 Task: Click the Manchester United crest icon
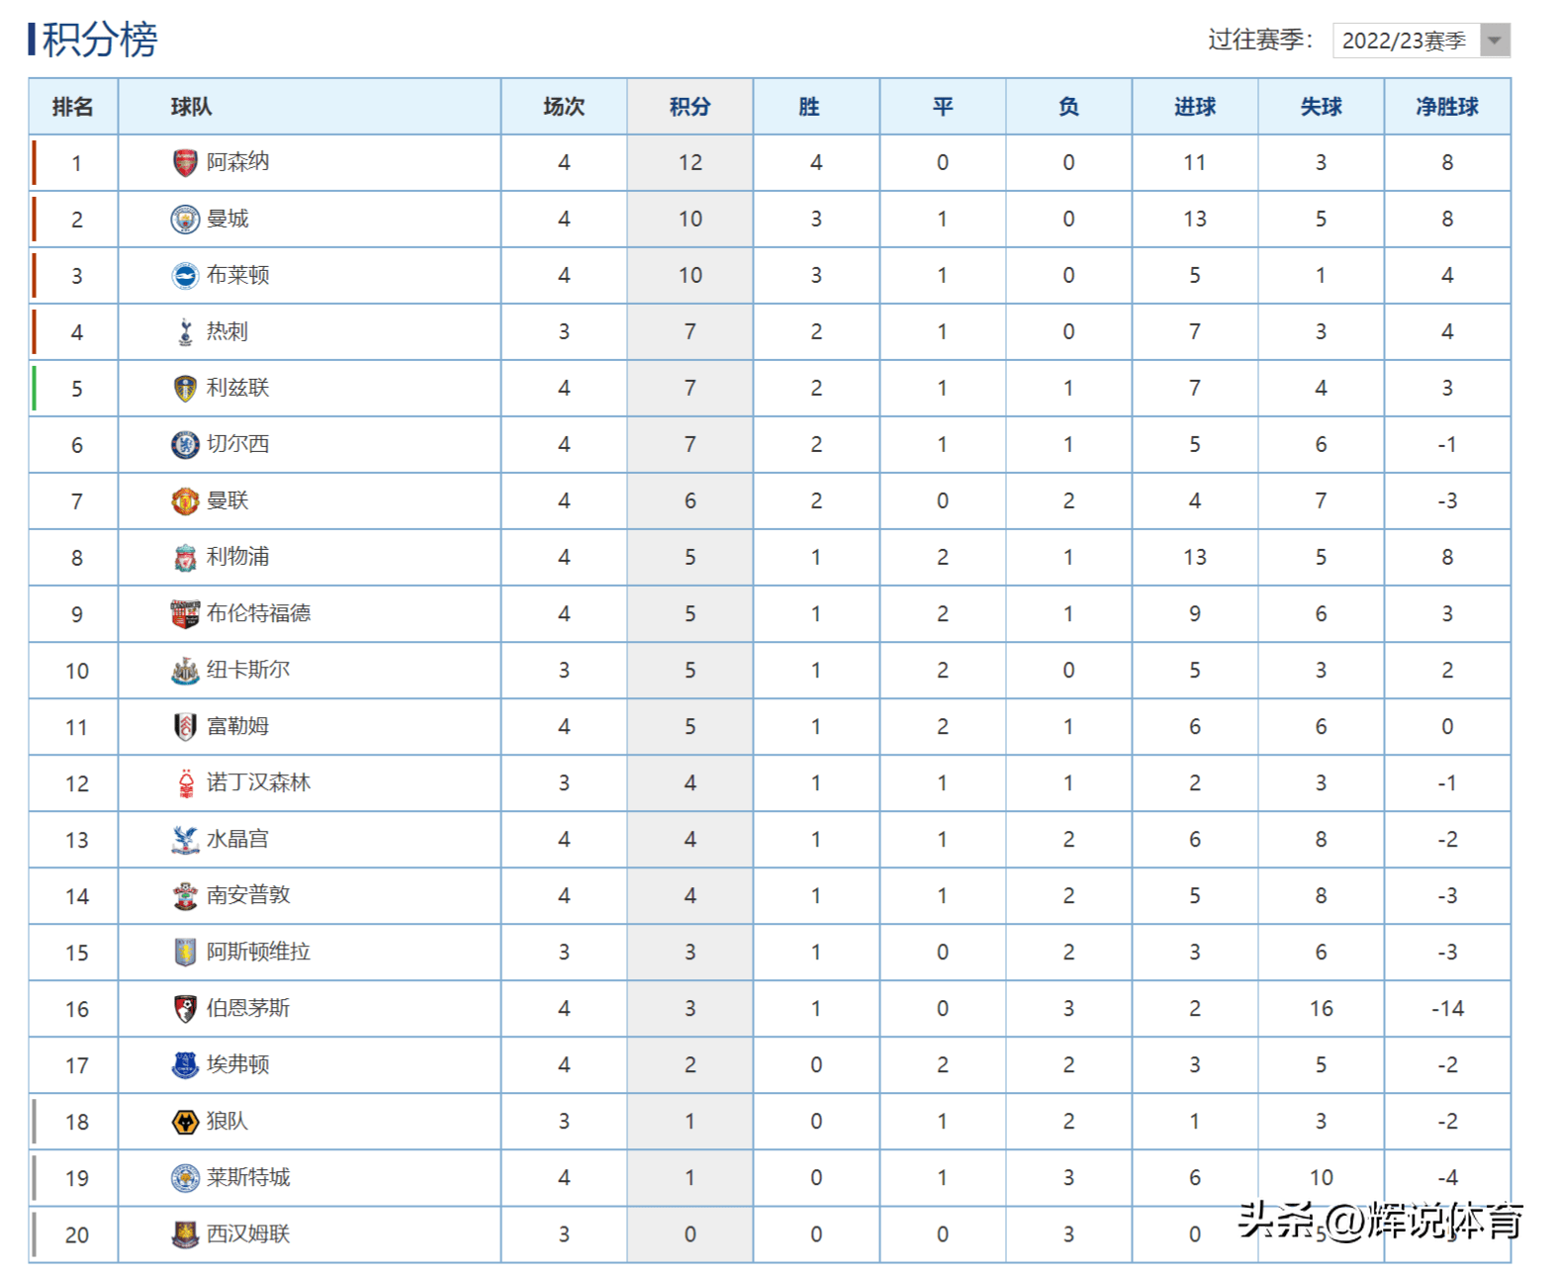click(185, 501)
